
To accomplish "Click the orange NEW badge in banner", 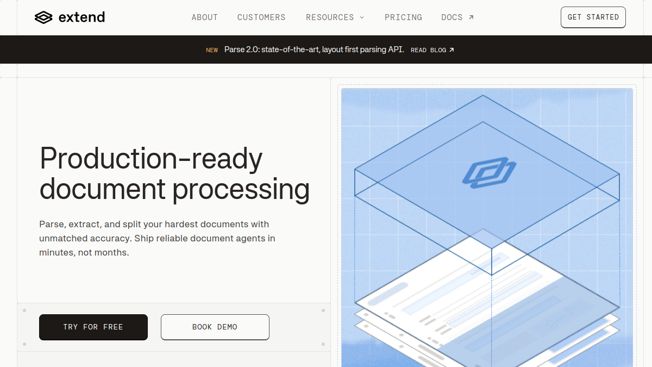I will pos(212,50).
